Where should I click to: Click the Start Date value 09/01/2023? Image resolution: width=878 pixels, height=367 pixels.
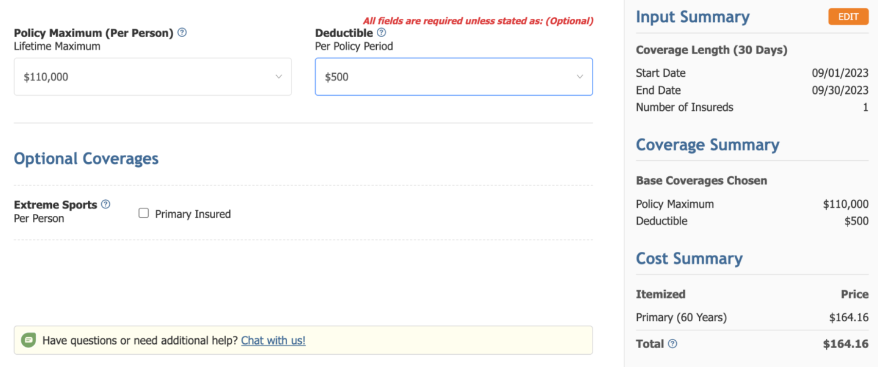pyautogui.click(x=840, y=73)
